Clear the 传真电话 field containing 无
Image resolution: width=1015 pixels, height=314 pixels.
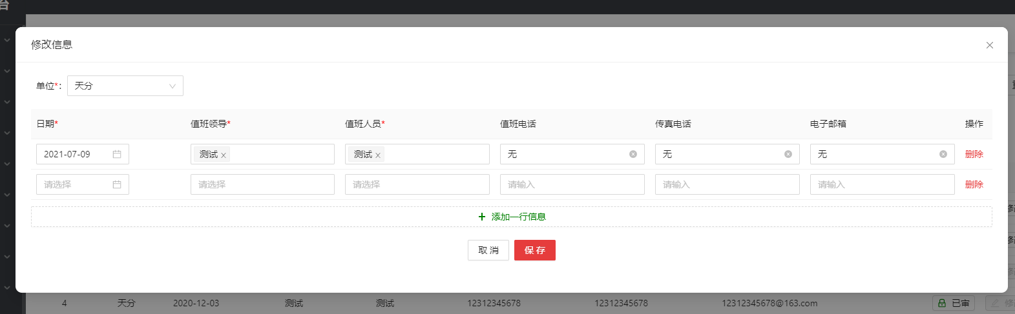pyautogui.click(x=788, y=154)
